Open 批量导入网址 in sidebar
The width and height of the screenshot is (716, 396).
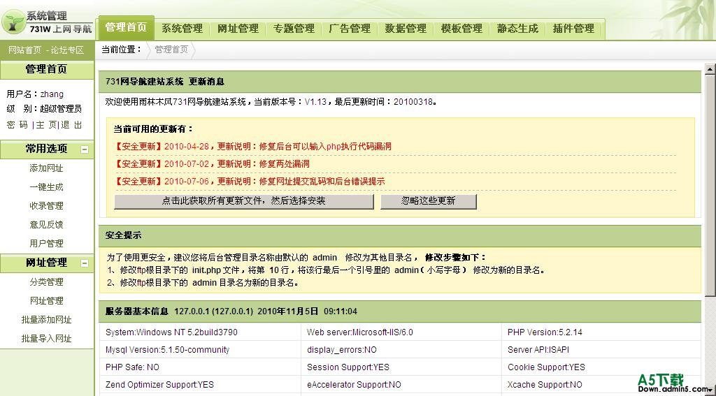(47, 339)
